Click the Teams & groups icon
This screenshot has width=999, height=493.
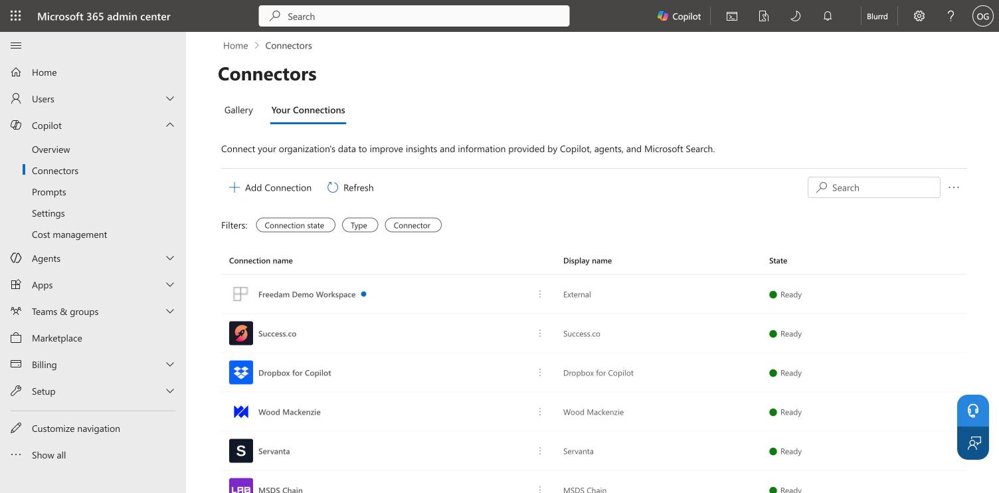coord(16,311)
